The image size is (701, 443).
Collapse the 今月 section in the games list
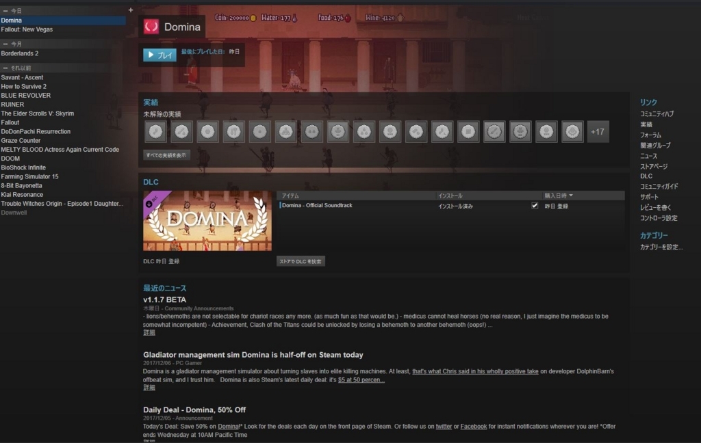(5, 44)
